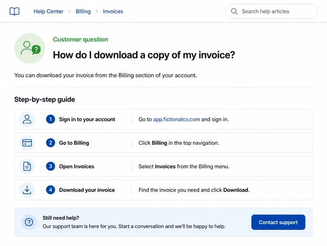This screenshot has height=246, width=327.
Task: Click the customer question avatar icon
Action: pos(29,48)
